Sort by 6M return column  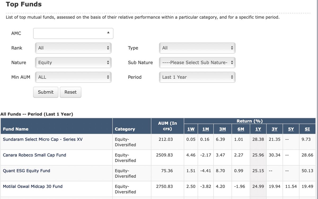click(241, 129)
